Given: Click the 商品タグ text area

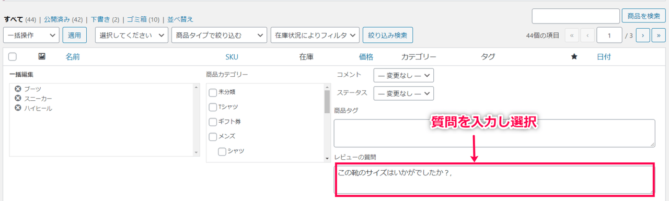Looking at the screenshot, I should click(x=494, y=133).
